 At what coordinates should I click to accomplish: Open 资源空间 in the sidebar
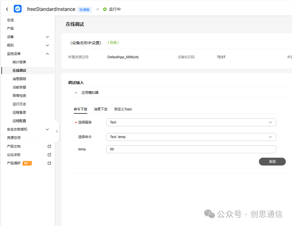(14, 138)
